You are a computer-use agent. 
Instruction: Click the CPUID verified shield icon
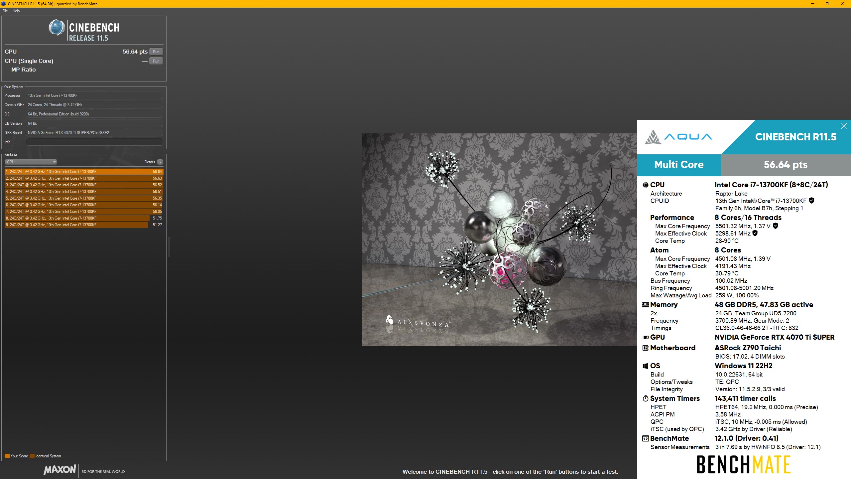[811, 201]
